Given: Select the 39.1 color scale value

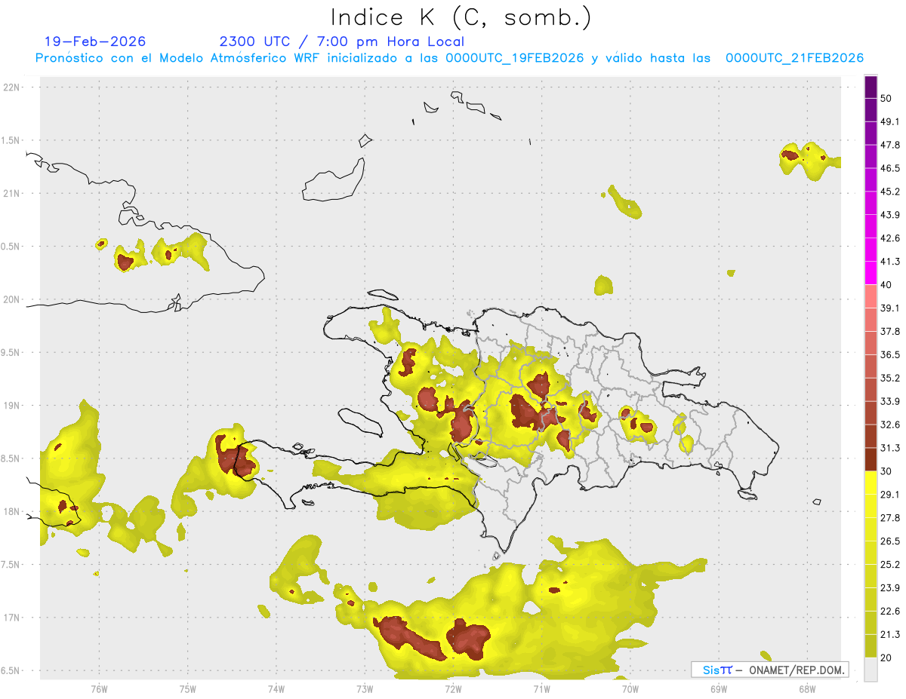Looking at the screenshot, I should pyautogui.click(x=890, y=308).
